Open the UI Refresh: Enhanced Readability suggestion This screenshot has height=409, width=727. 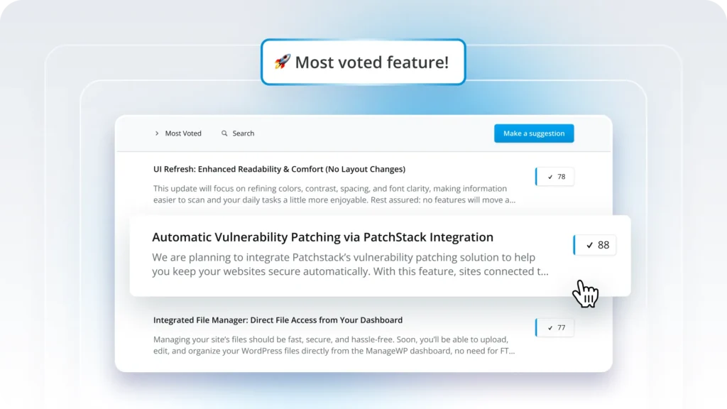coord(279,169)
